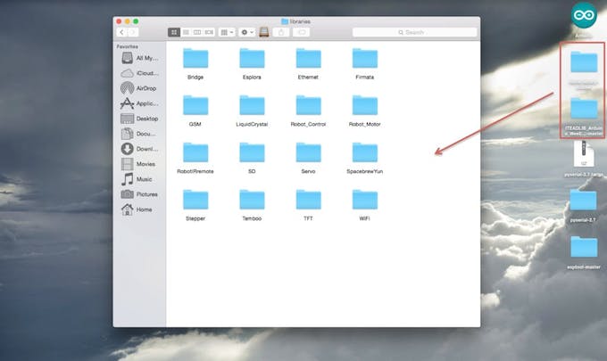The height and width of the screenshot is (361, 607).
Task: Open the action gear menu
Action: (247, 32)
